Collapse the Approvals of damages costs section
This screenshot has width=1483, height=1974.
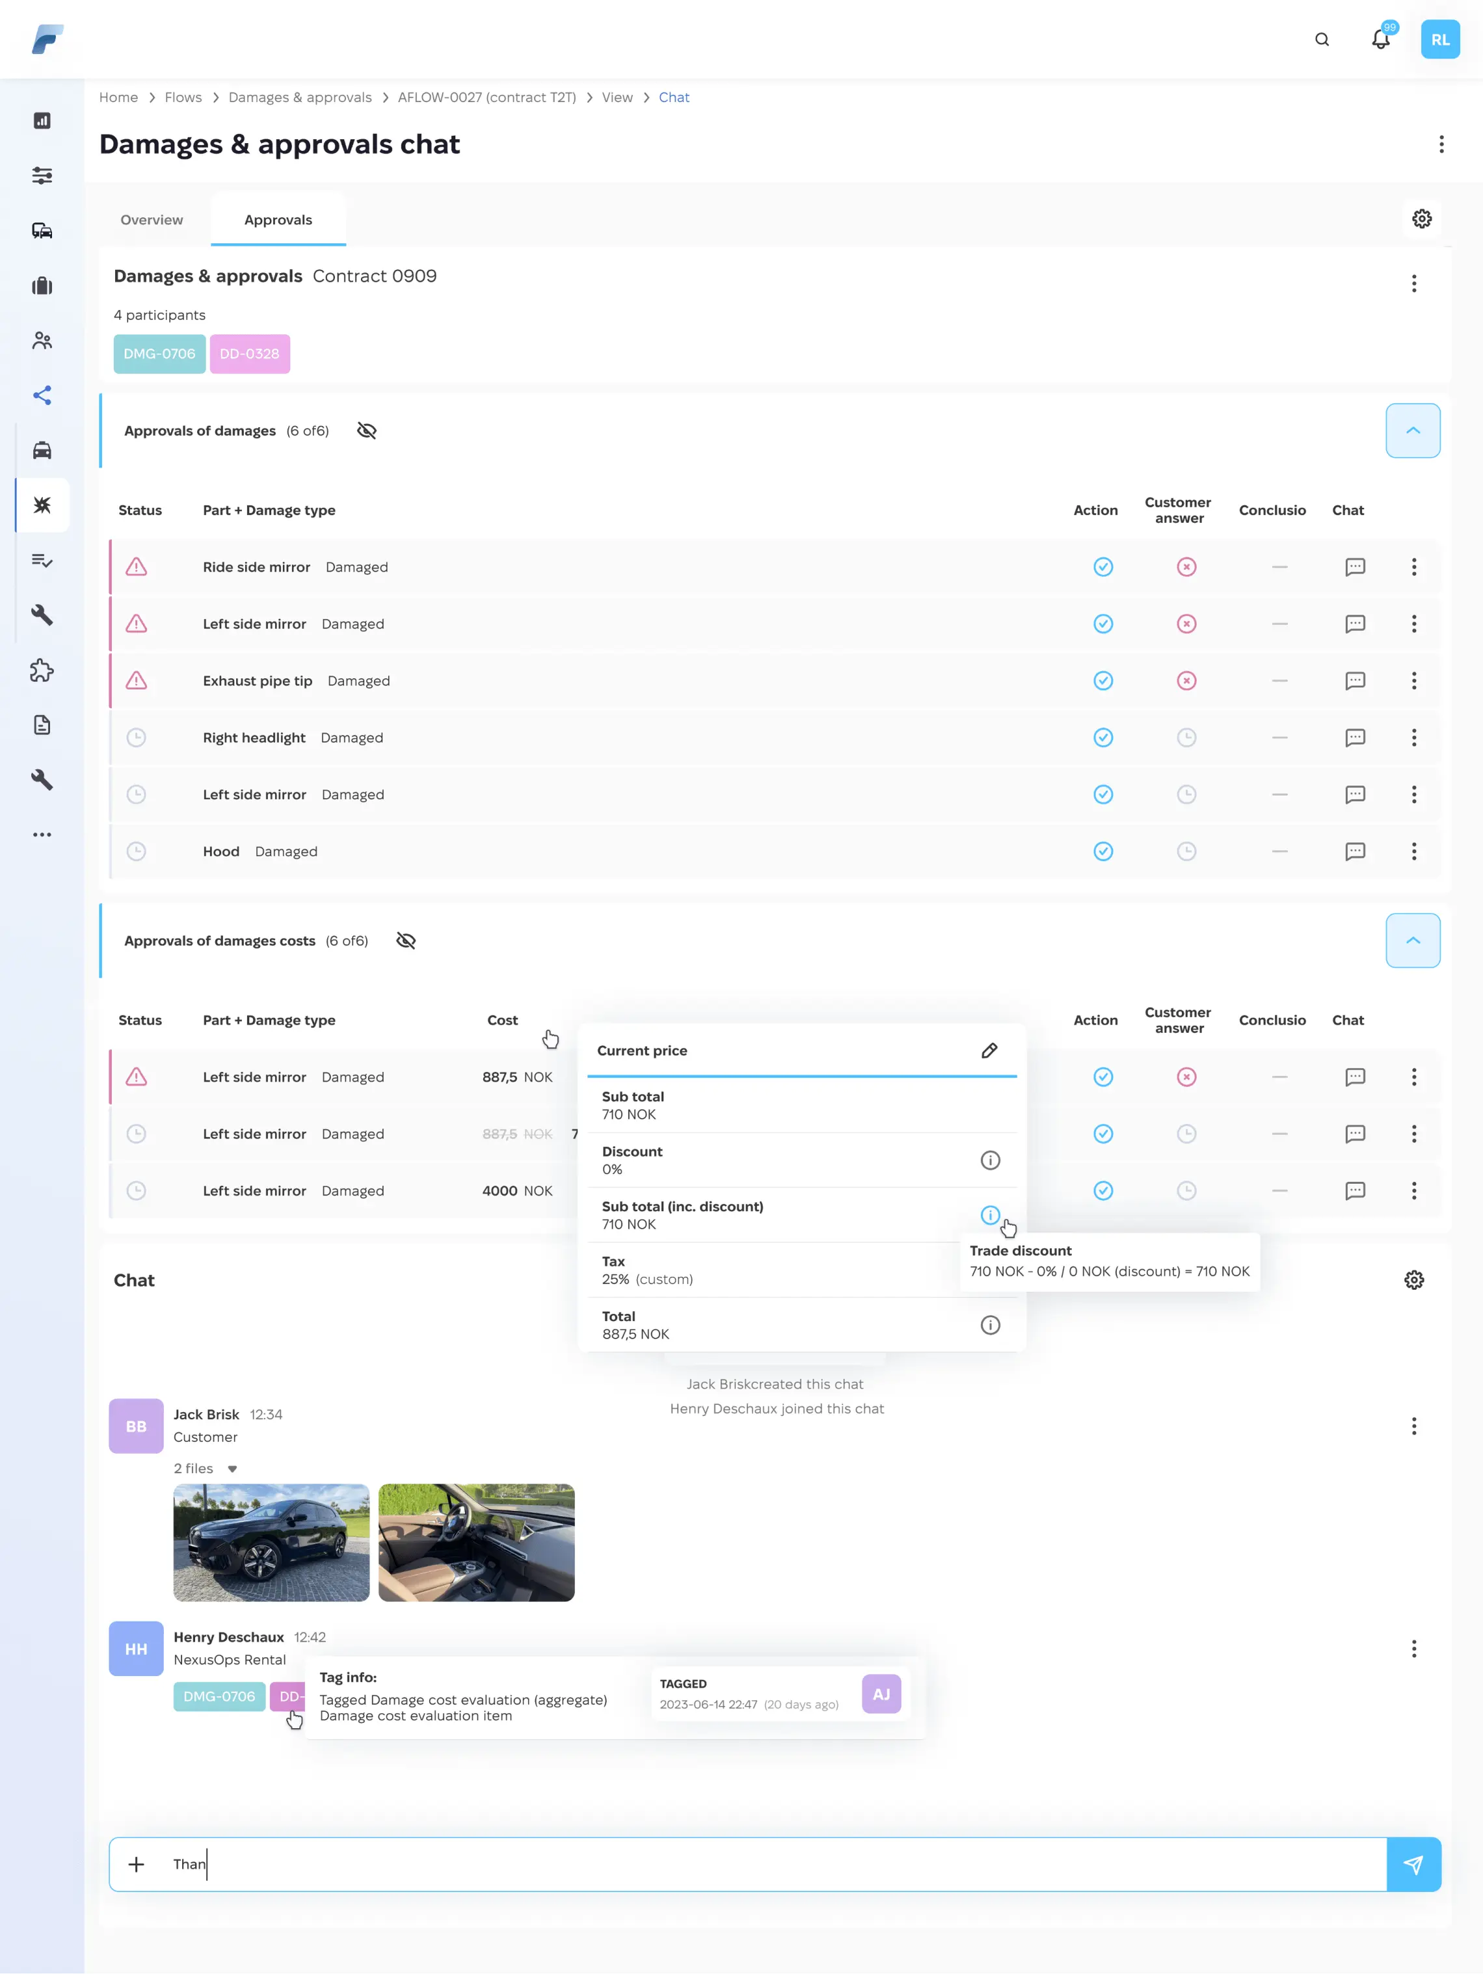[x=1413, y=940]
